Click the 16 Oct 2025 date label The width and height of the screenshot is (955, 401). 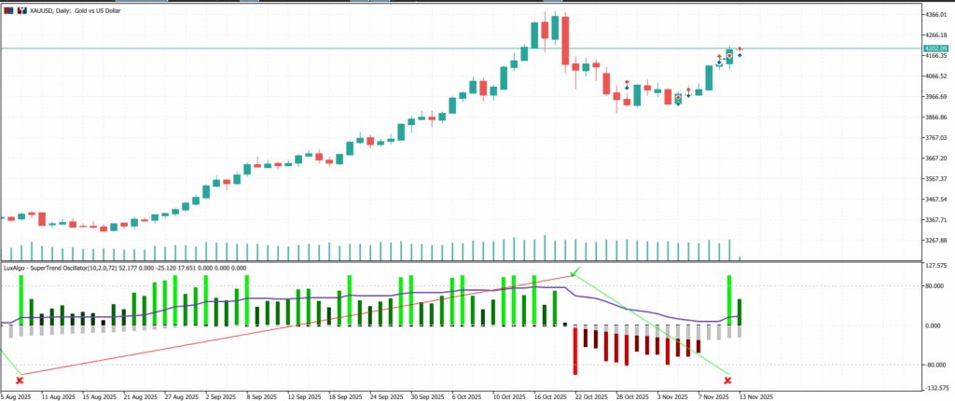pyautogui.click(x=548, y=395)
